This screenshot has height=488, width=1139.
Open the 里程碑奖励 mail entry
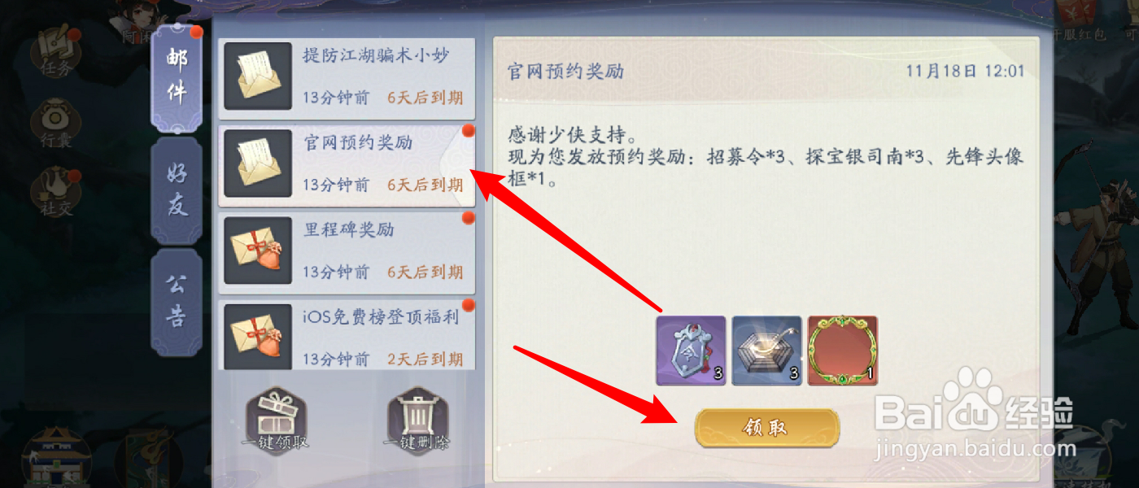click(347, 251)
